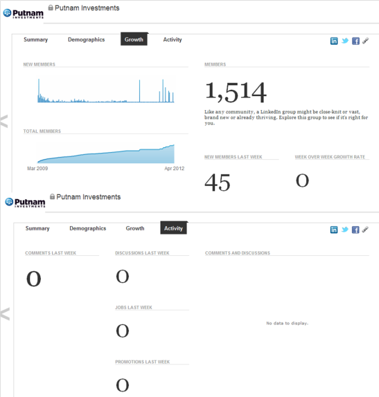
Task: Click the New Members bar chart
Action: tap(106, 91)
